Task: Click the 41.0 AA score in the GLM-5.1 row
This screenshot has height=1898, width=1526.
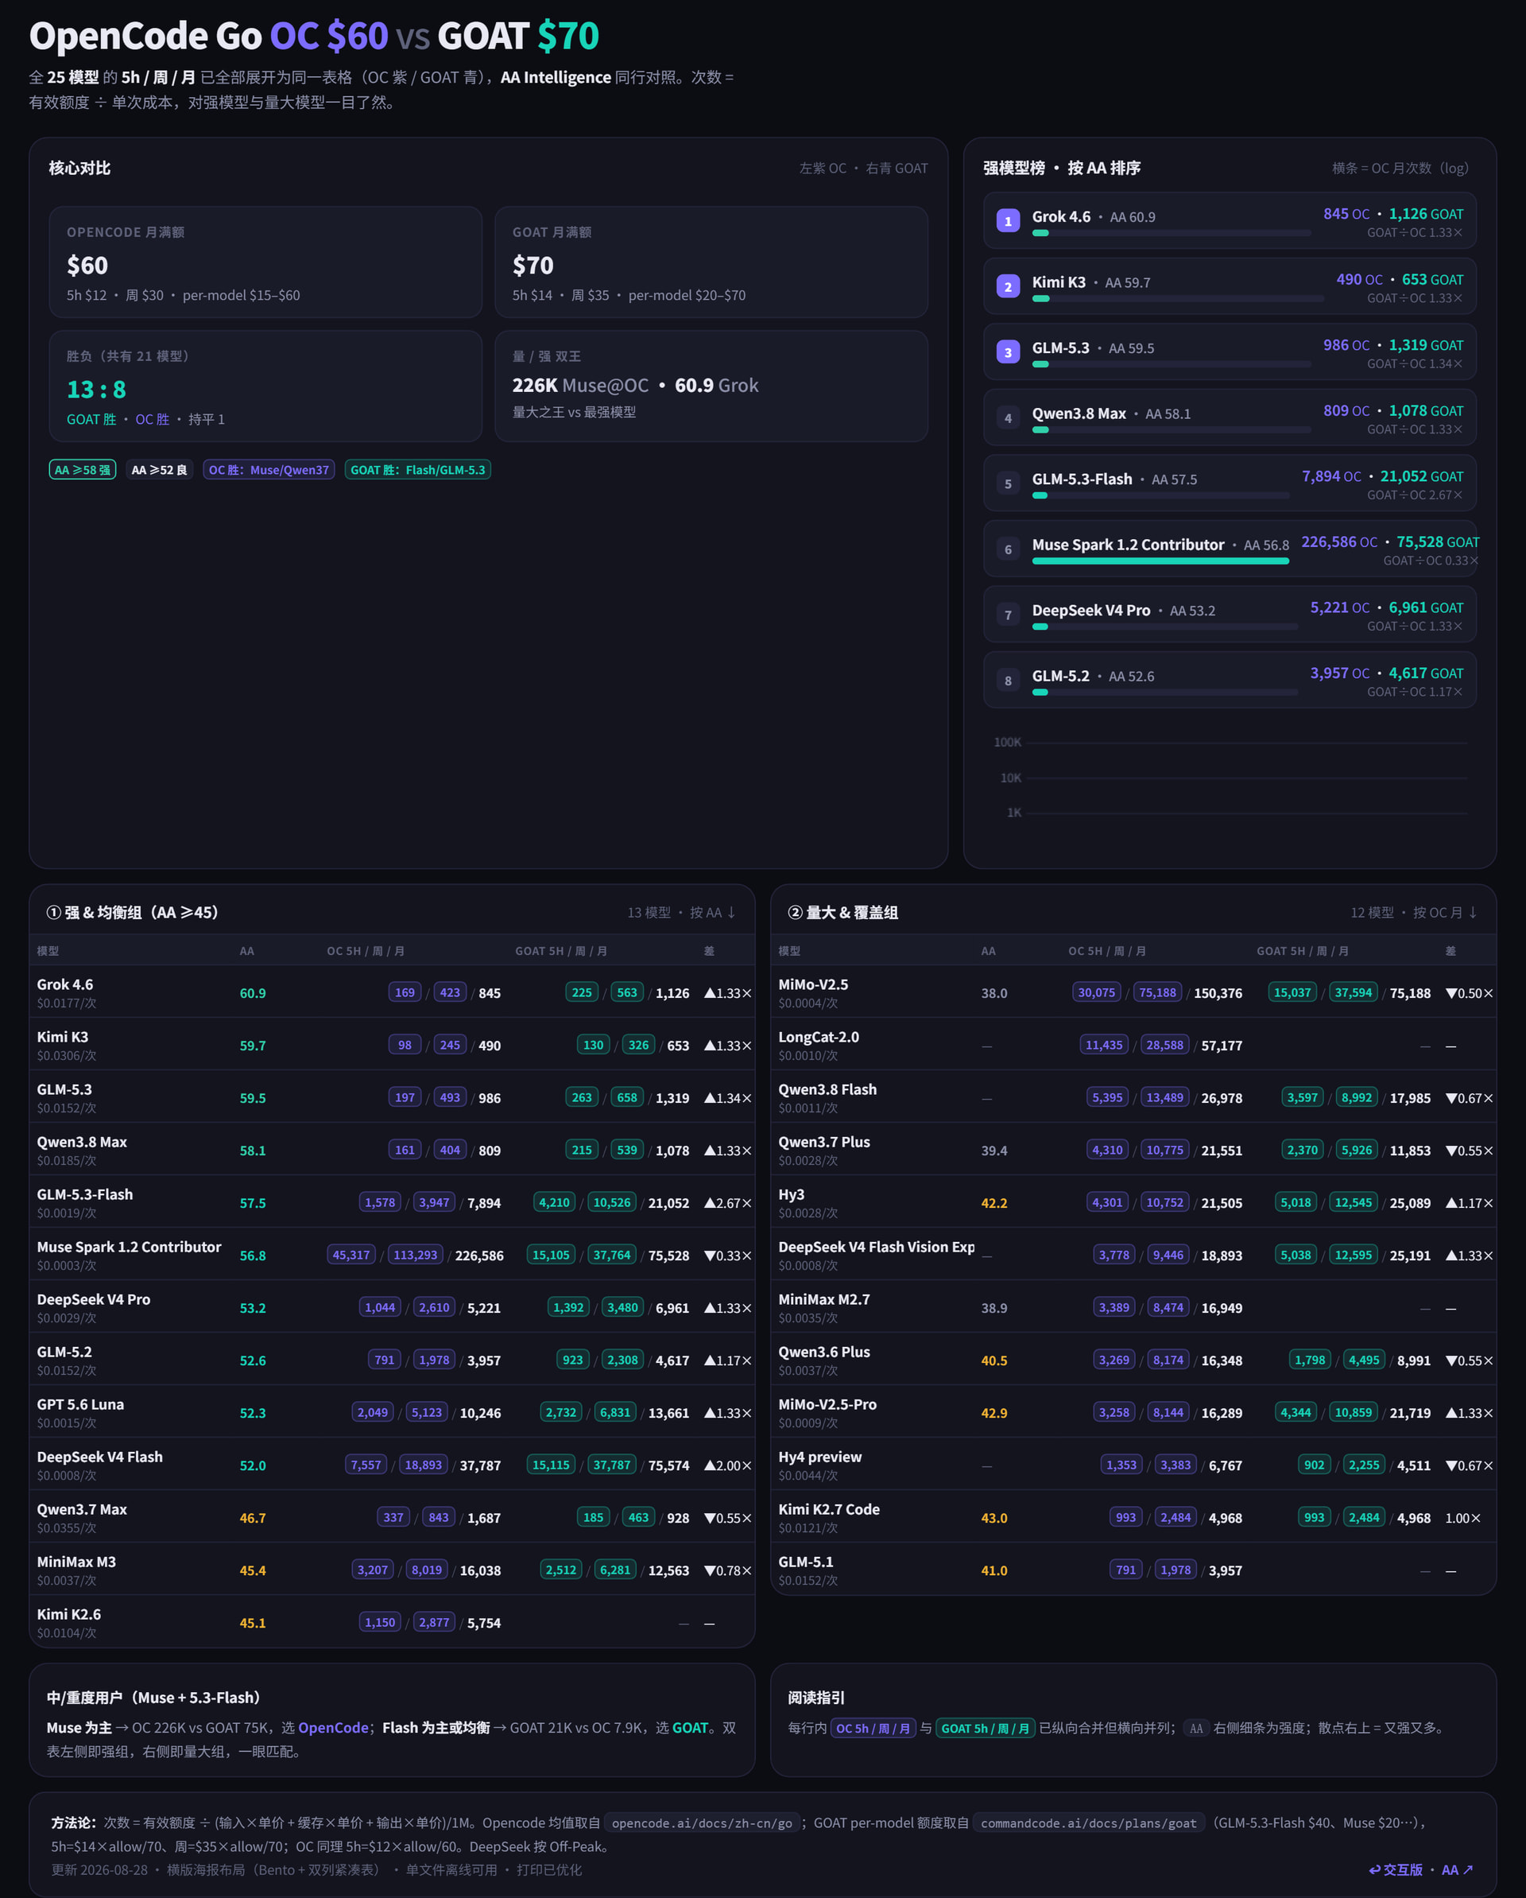Action: (x=994, y=1570)
